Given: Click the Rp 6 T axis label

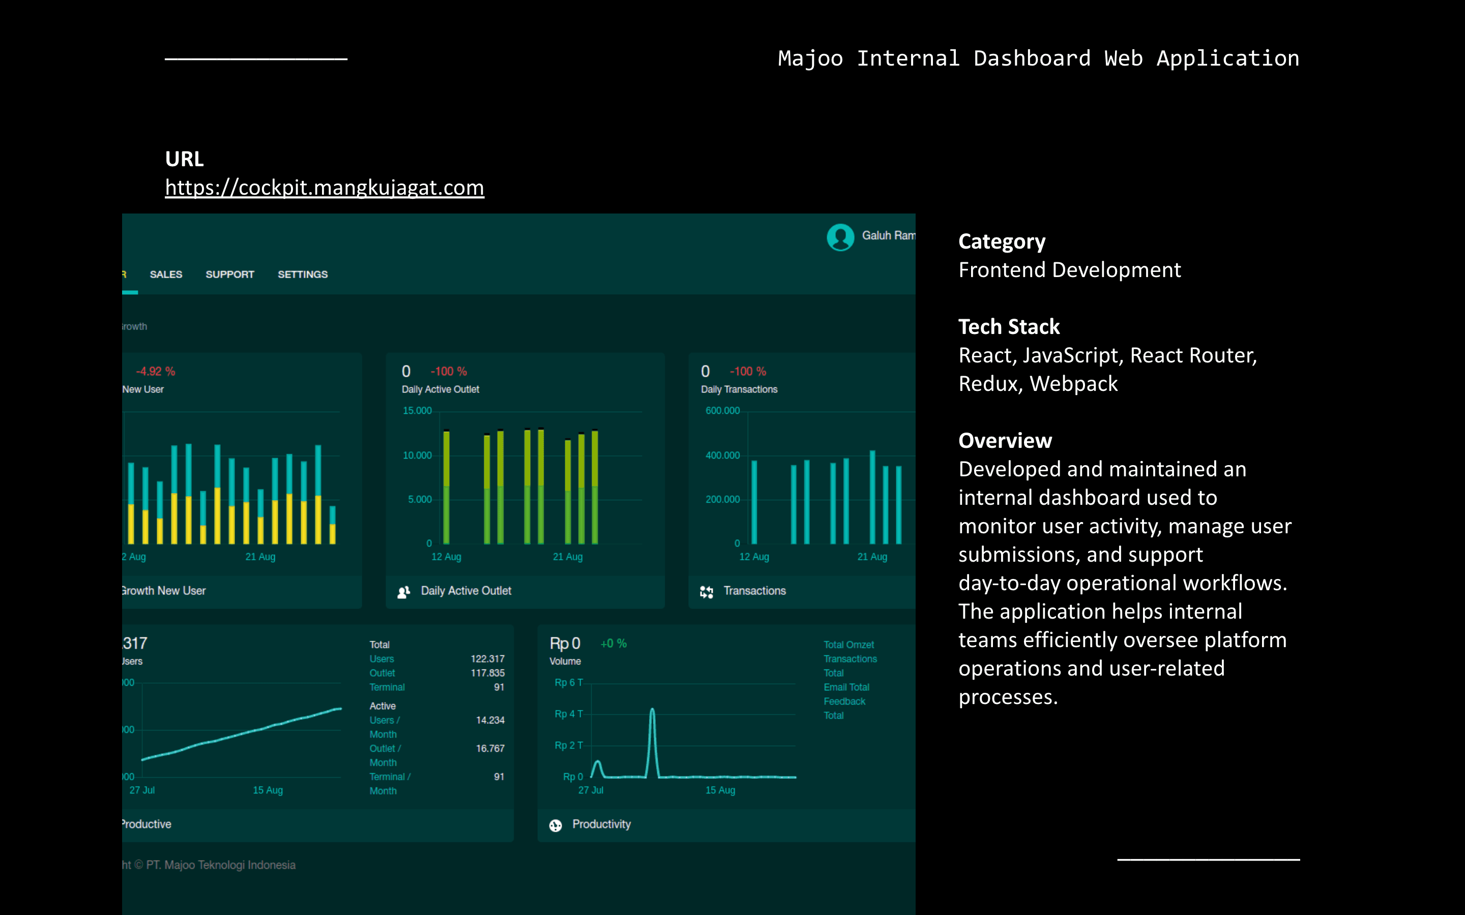Looking at the screenshot, I should [x=568, y=683].
